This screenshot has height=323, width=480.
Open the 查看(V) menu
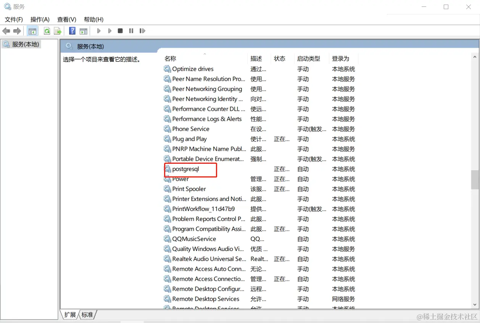click(x=67, y=19)
